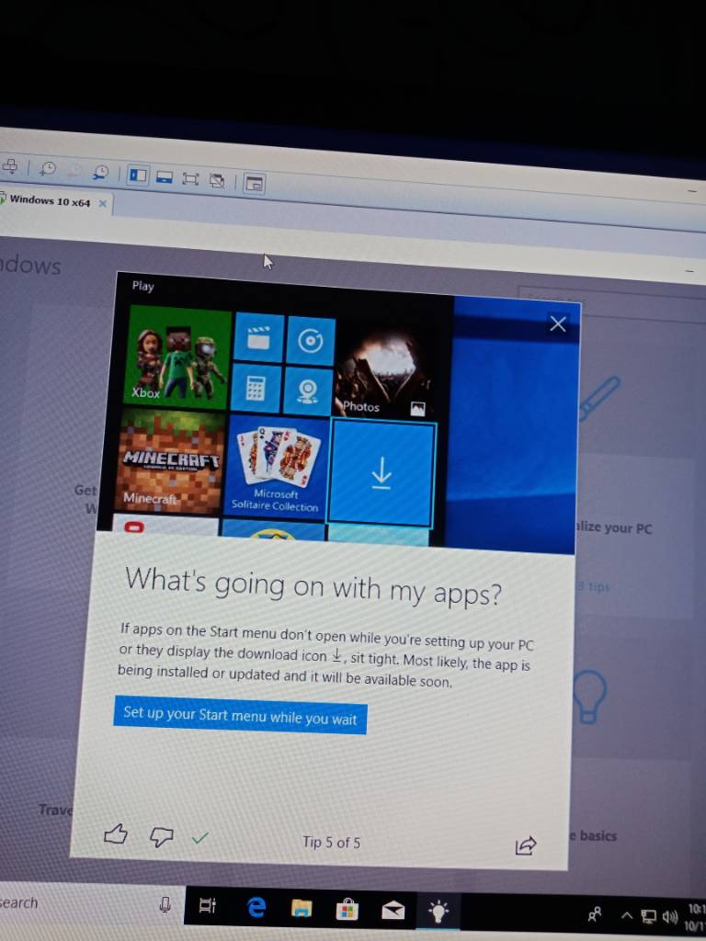The image size is (706, 941).
Task: Select the Windows 10 x64 VM tab
Action: pyautogui.click(x=50, y=200)
